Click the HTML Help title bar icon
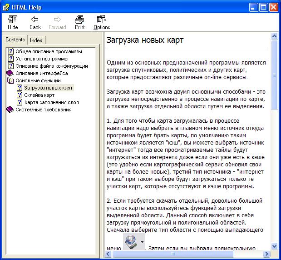The height and width of the screenshot is (260, 281). [6, 8]
